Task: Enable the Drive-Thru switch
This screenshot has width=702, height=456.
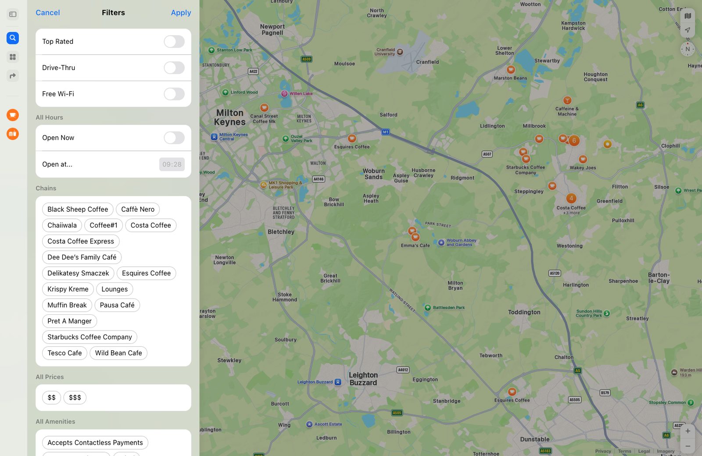Action: pyautogui.click(x=174, y=68)
